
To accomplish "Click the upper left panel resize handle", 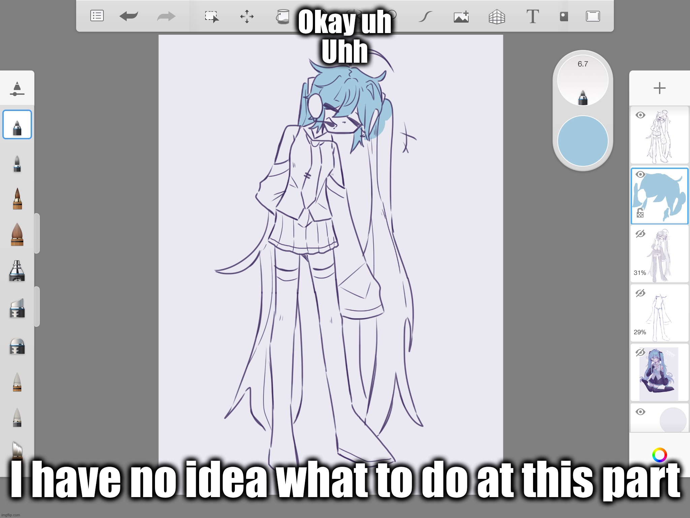I will coord(37,233).
